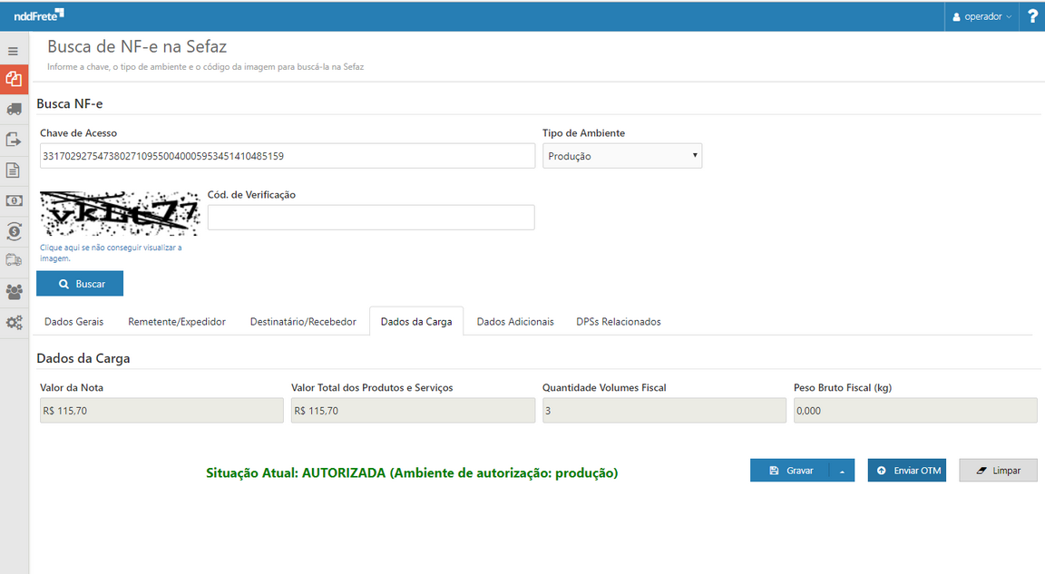Click the Limpar button
1045x574 pixels.
click(x=998, y=471)
